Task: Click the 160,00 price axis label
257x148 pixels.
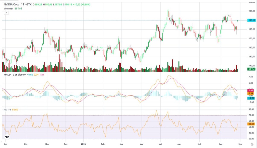Action: 252,48
